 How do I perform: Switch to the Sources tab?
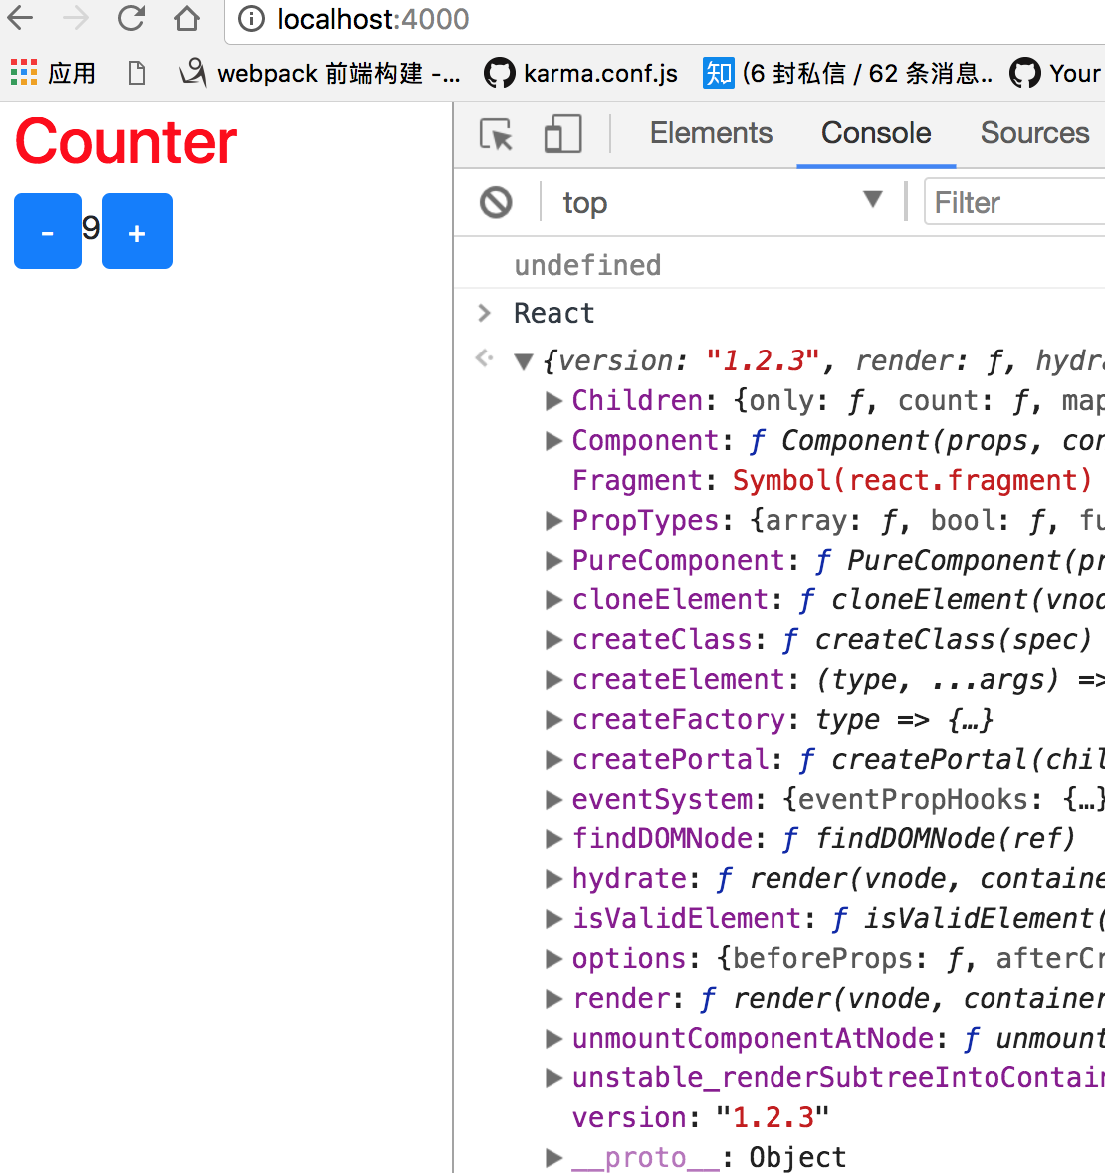pos(1034,132)
